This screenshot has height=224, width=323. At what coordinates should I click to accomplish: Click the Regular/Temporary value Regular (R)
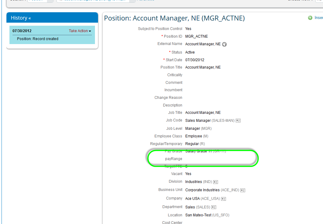point(195,144)
